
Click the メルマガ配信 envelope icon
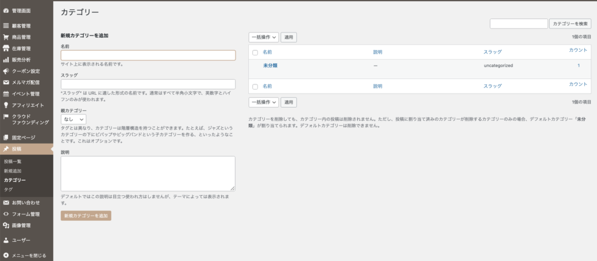(x=6, y=82)
